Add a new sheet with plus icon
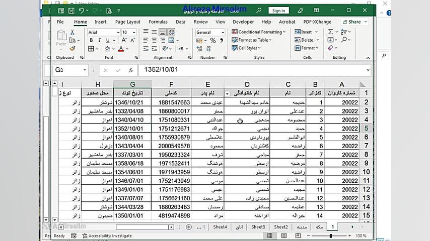 (x=189, y=227)
